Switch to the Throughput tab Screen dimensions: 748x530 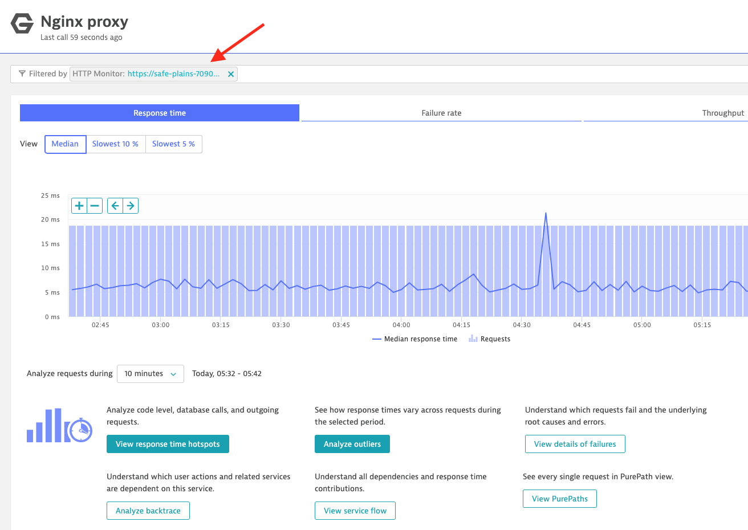tap(666, 113)
